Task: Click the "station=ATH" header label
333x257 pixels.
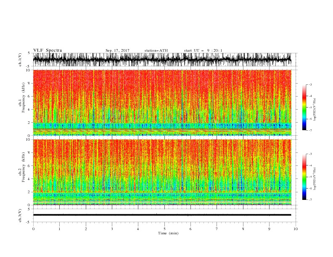Action: (x=156, y=50)
